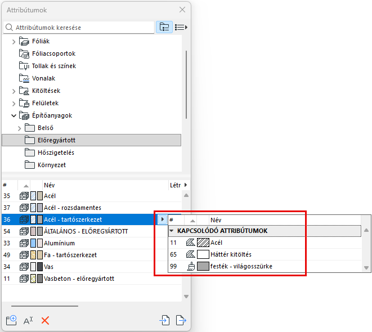Select Fóliacsoportok in the tree

(53, 53)
